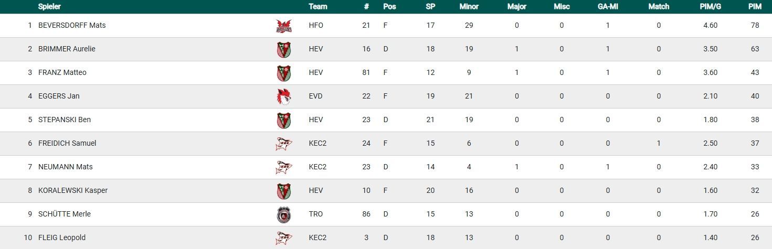Select NEUMANN Mats player name
Viewport: 772px width, 249px height.
66,167
